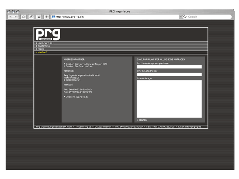239x179 pixels.
Task: Click 'EMAILFORMULAR FÜR ALLGEMEINE ANFRAGEN' heading
Action: tap(161, 60)
